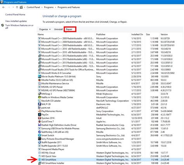Click the Mozilla Maintenance Service icon

[40, 83]
